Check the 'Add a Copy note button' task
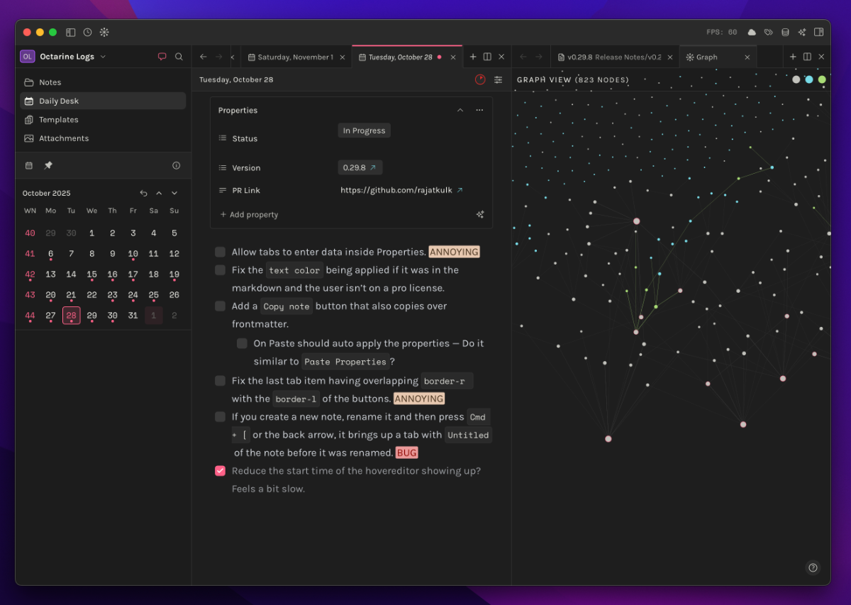This screenshot has height=605, width=851. pyautogui.click(x=221, y=306)
